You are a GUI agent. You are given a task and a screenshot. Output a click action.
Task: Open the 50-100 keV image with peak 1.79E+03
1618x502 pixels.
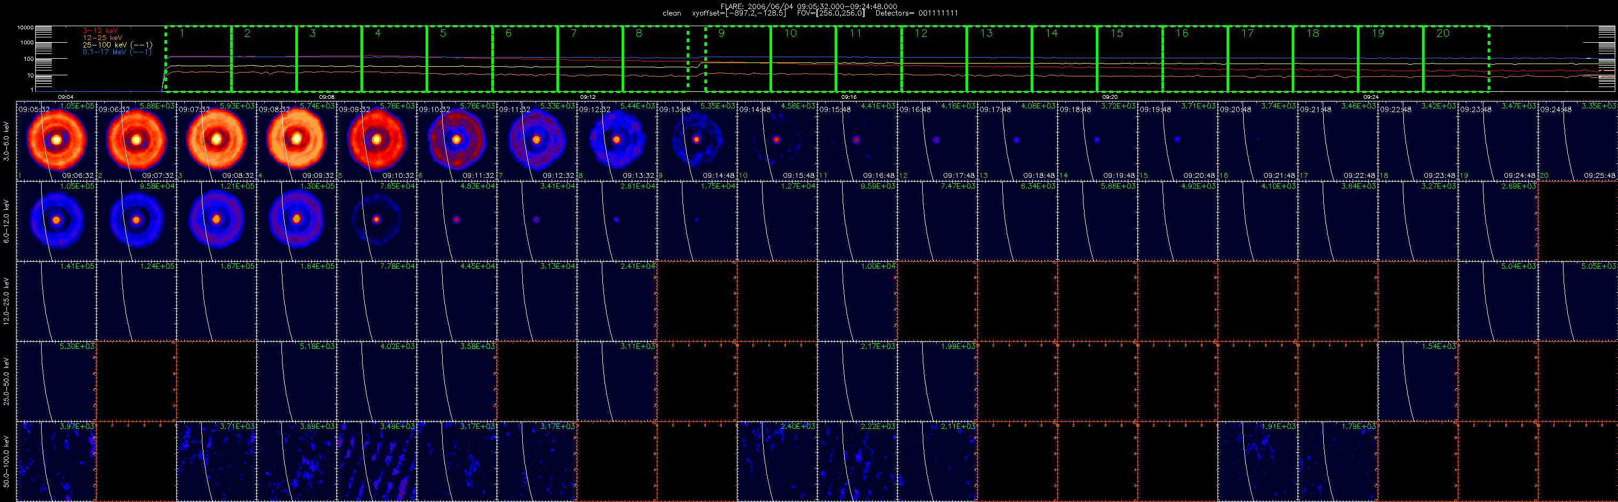coord(1338,461)
